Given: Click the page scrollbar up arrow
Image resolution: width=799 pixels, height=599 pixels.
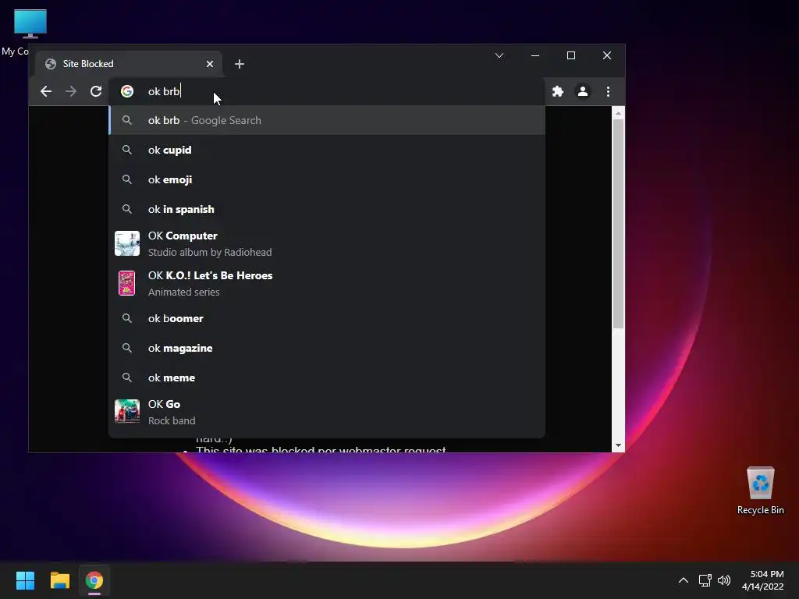Looking at the screenshot, I should 618,113.
